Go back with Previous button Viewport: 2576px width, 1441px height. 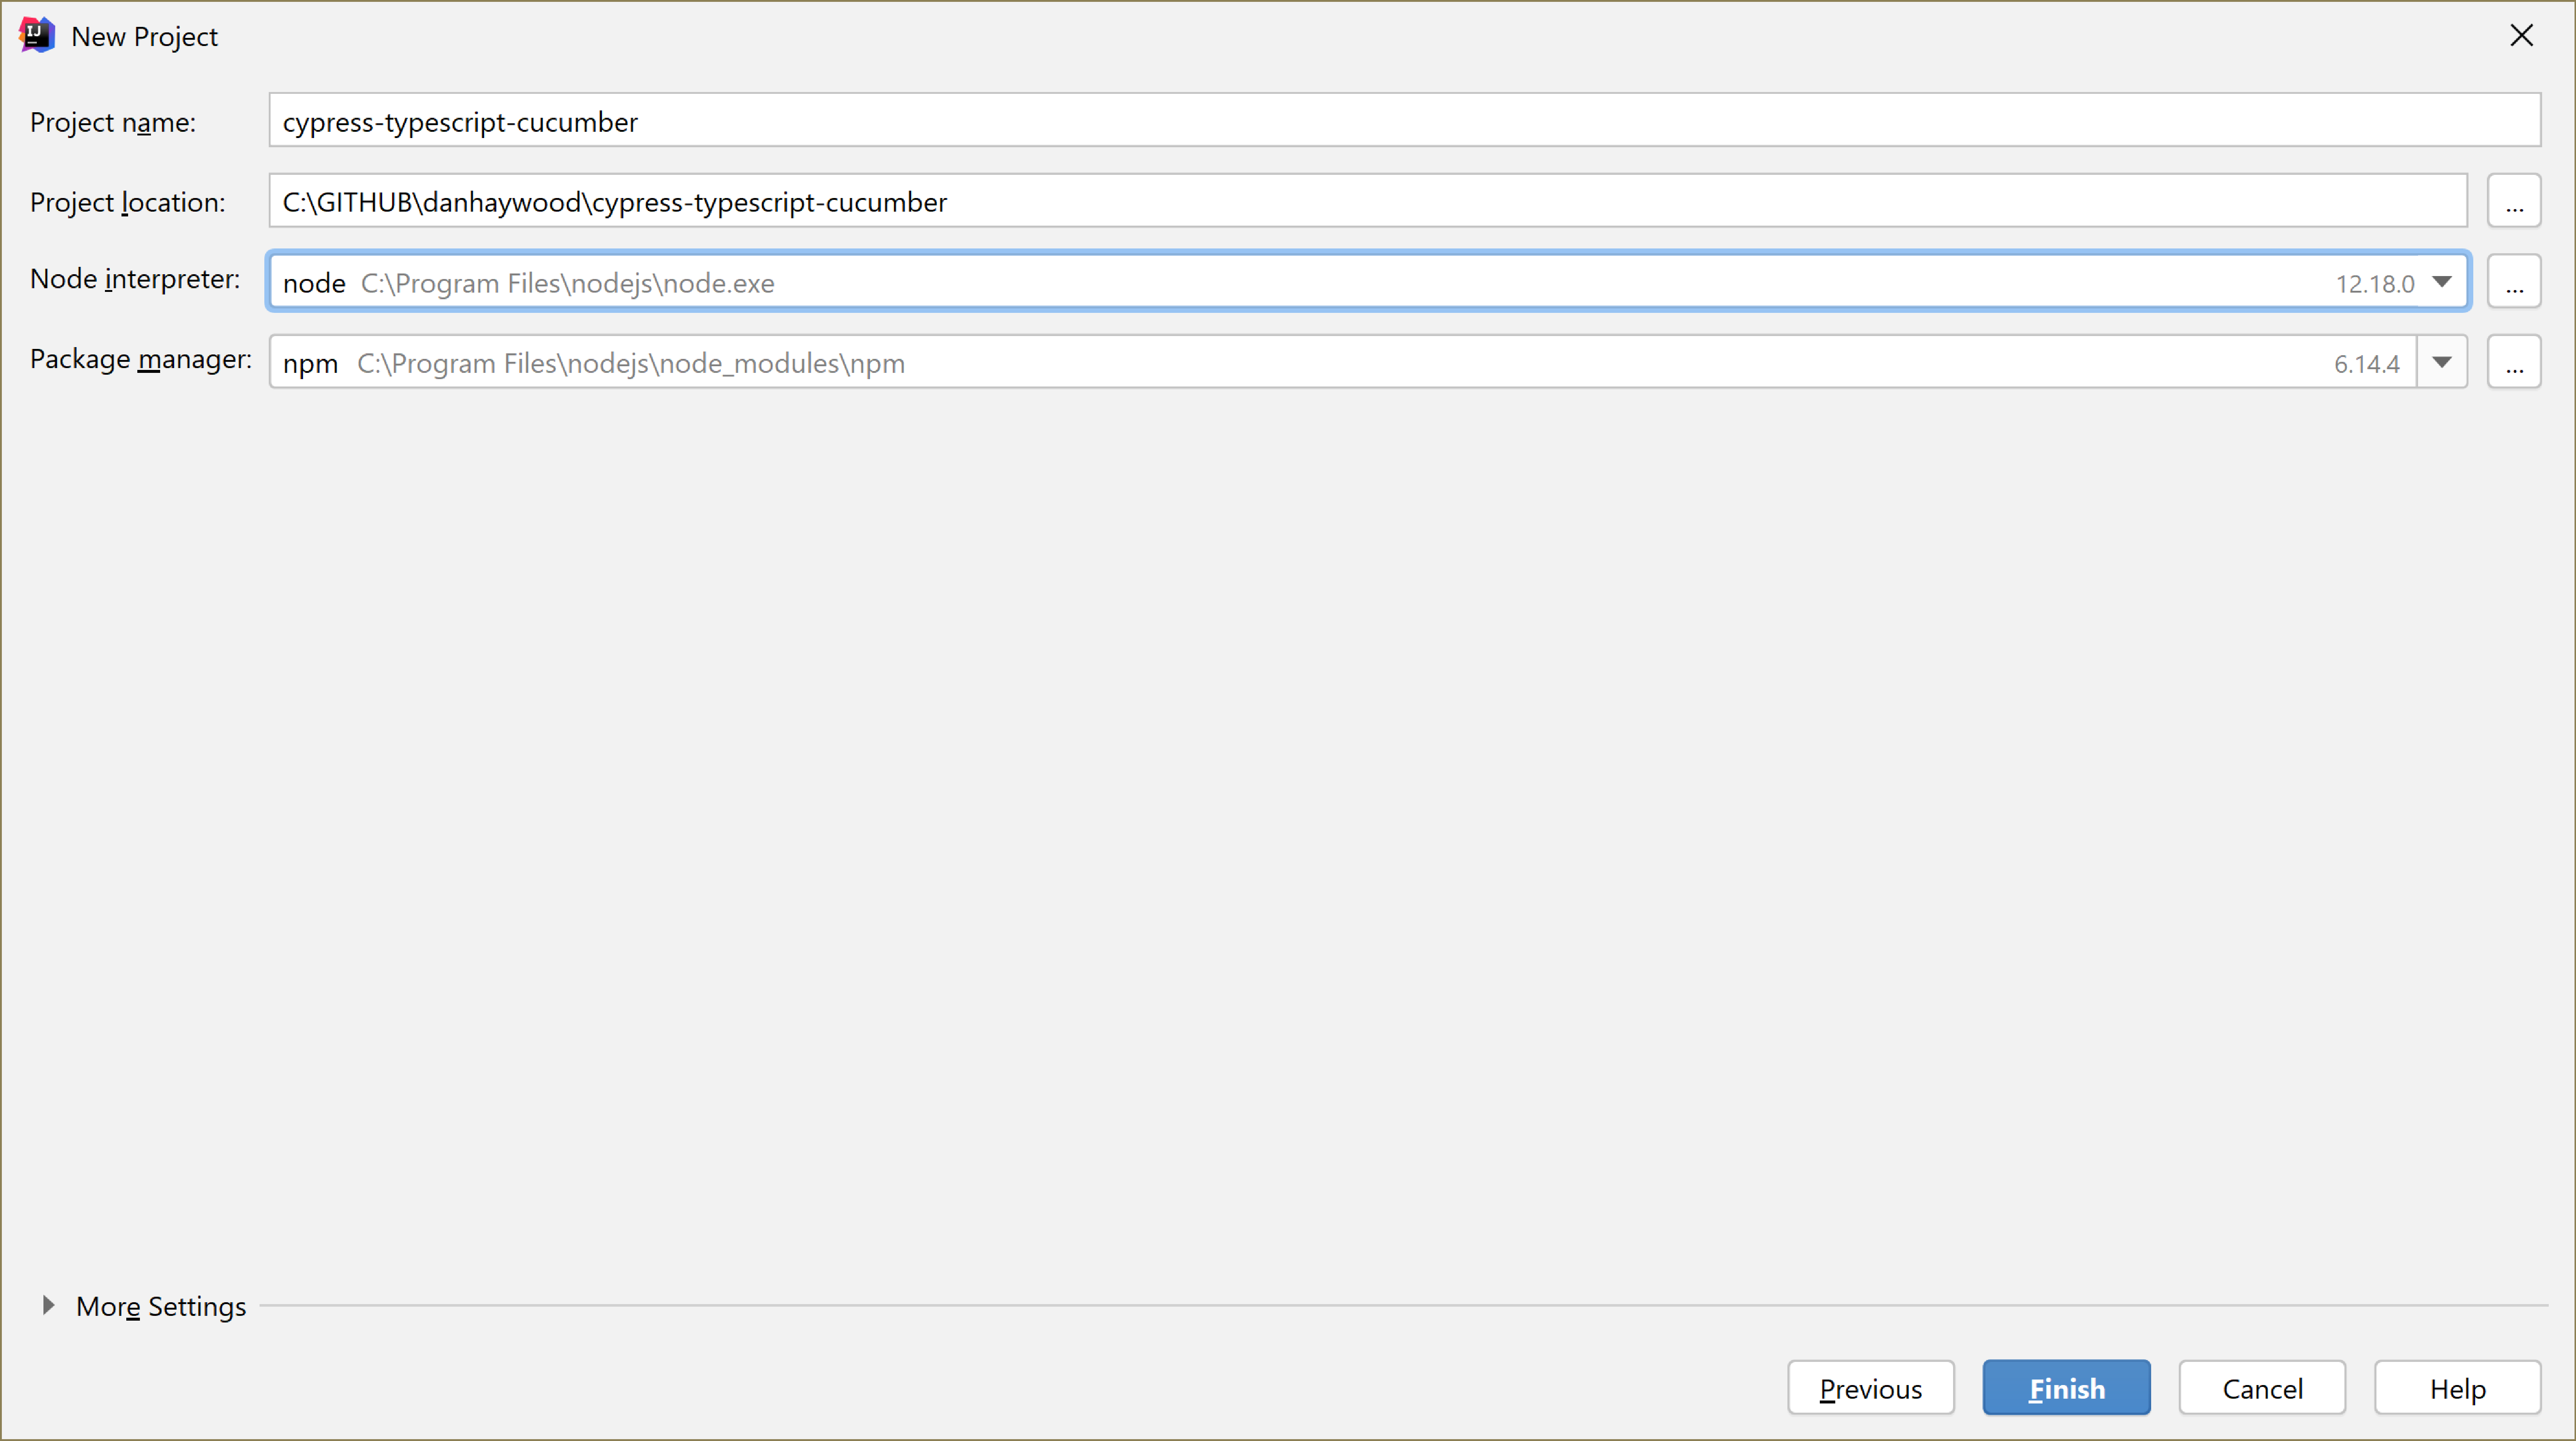[x=1870, y=1388]
